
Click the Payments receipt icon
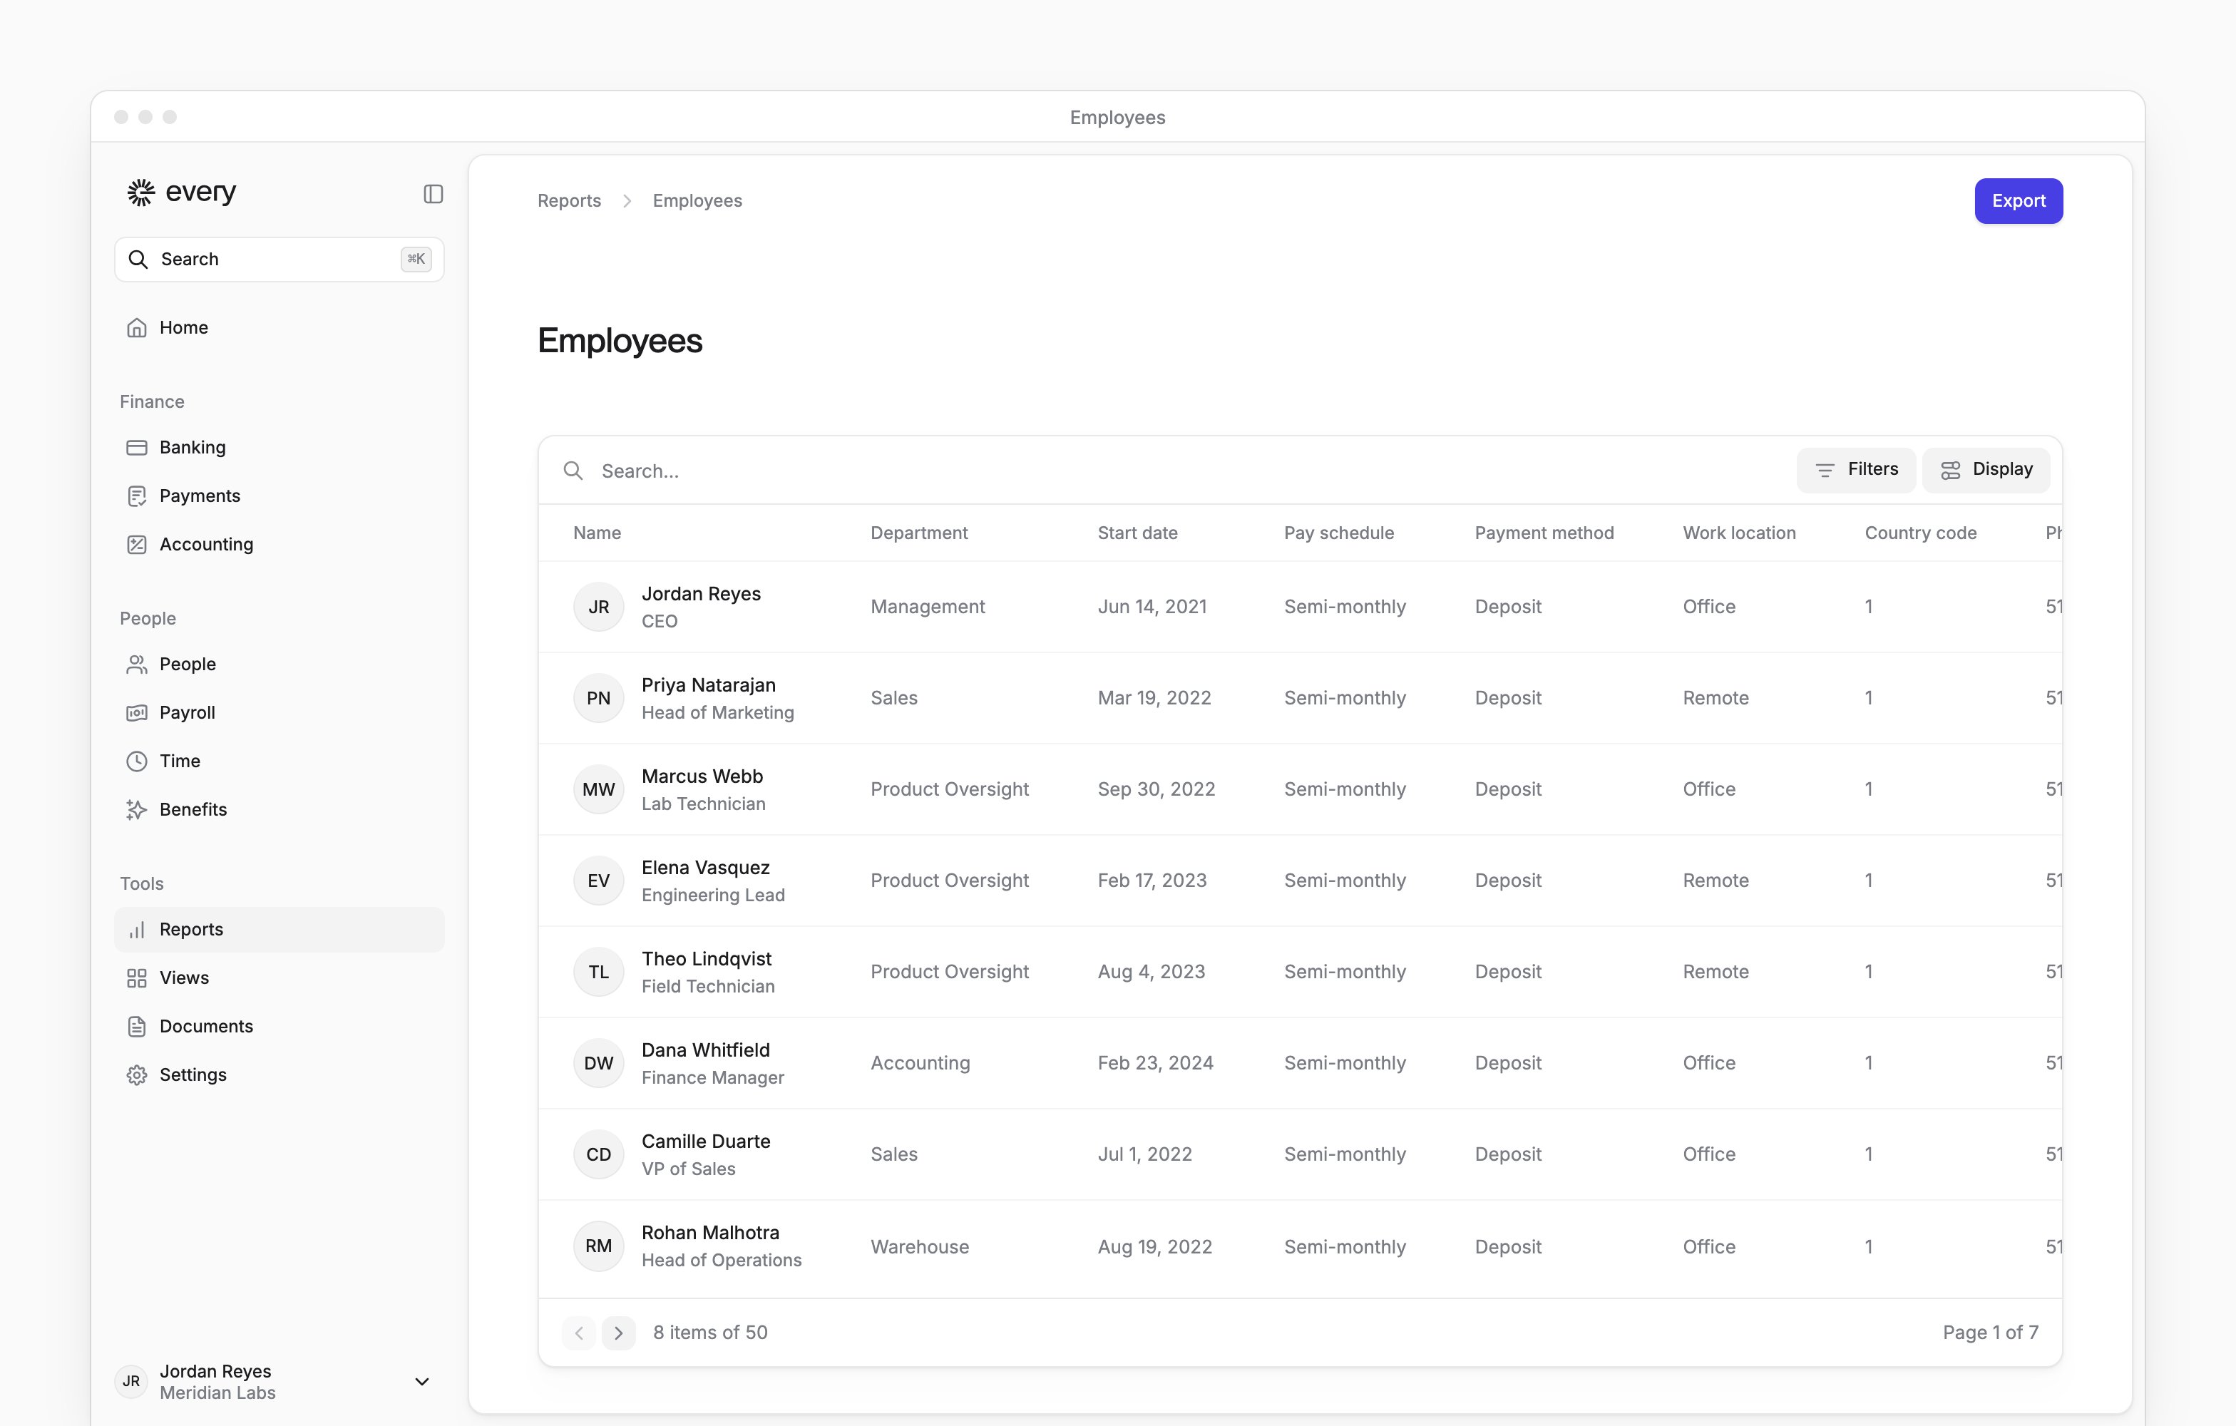point(136,496)
